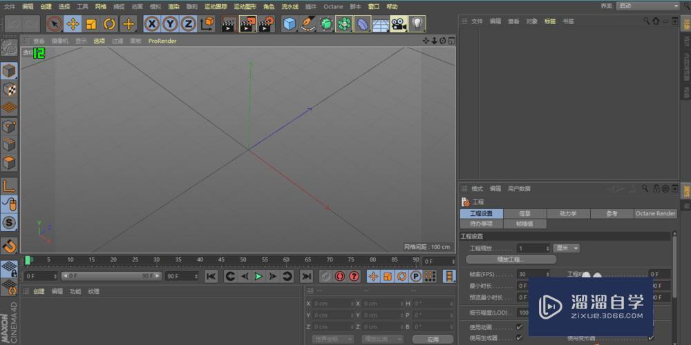Toggle 使用生成器 checkbox
The image size is (691, 345).
(519, 338)
